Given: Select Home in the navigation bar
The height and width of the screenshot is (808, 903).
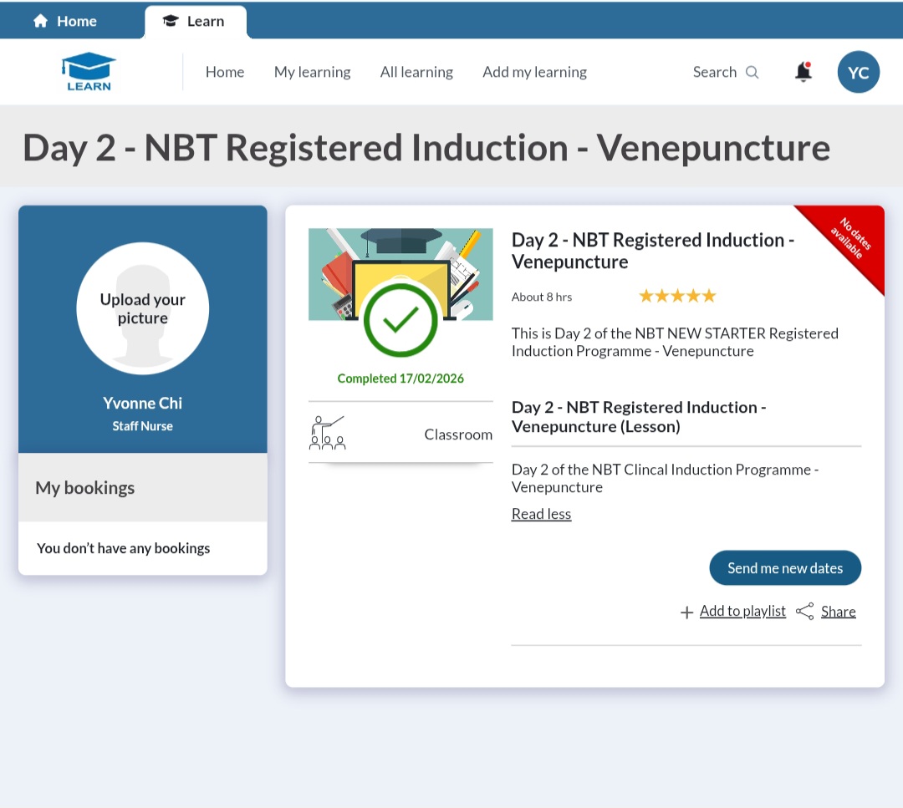Looking at the screenshot, I should click(225, 72).
